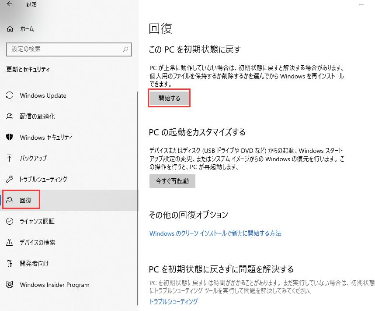Click the バックアップ arrow icon

pyautogui.click(x=10, y=159)
